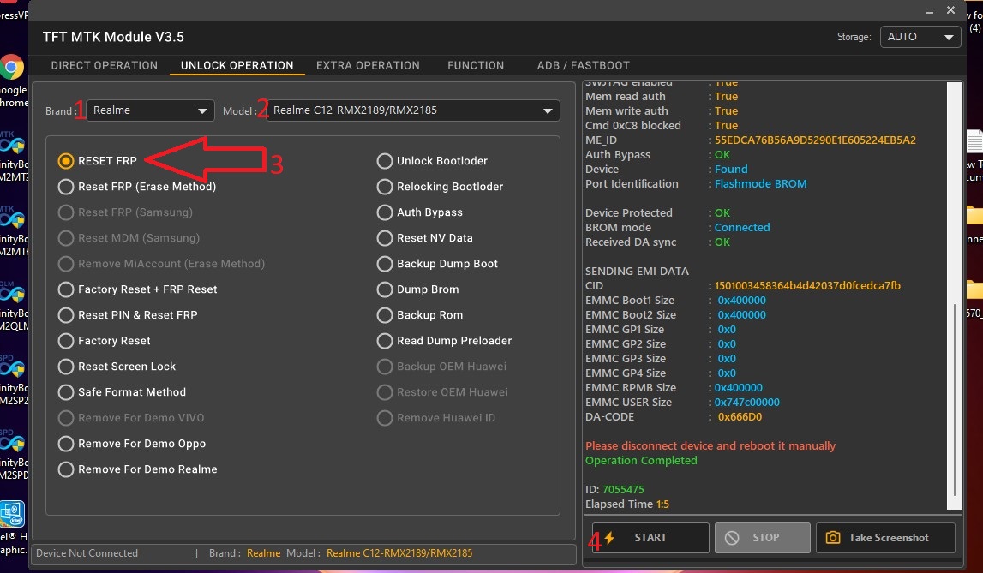983x573 pixels.
Task: Open the Model dropdown for Realme C12
Action: 413,110
